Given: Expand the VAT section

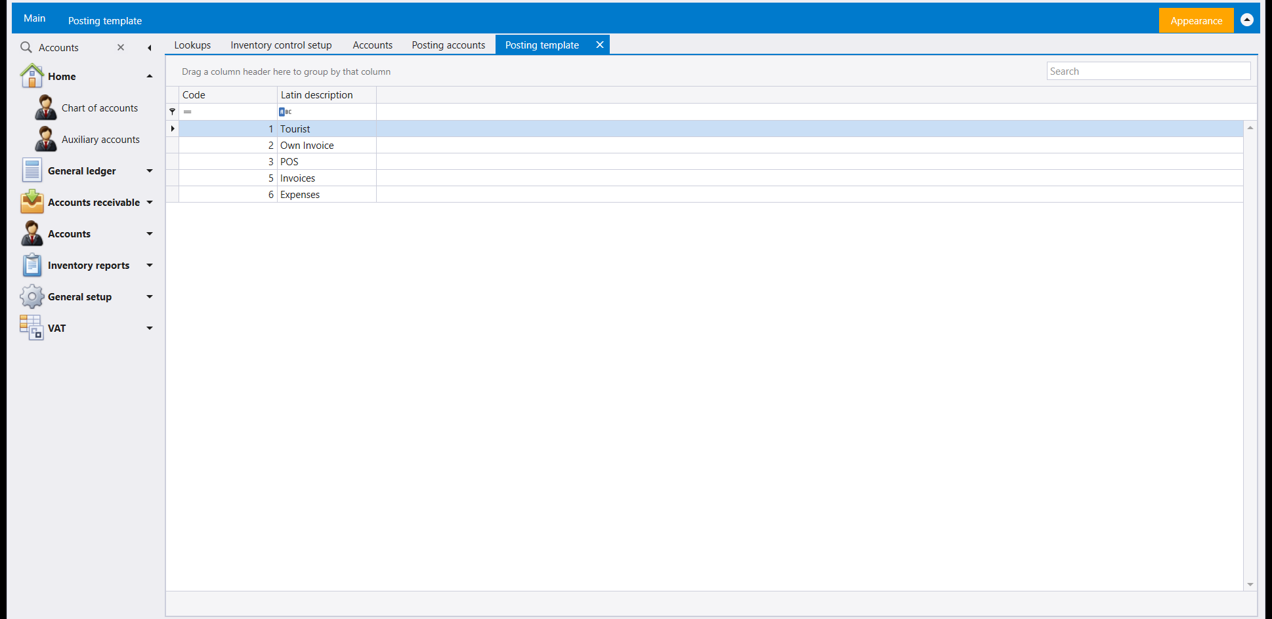Looking at the screenshot, I should click(150, 328).
